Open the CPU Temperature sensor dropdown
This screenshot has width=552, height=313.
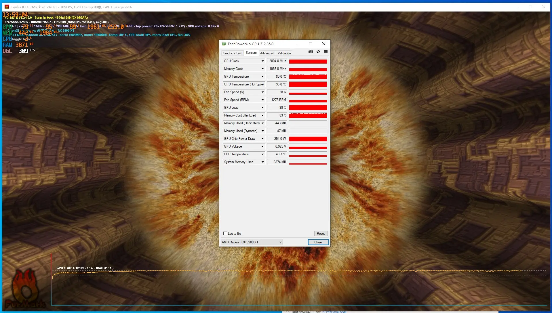[262, 154]
